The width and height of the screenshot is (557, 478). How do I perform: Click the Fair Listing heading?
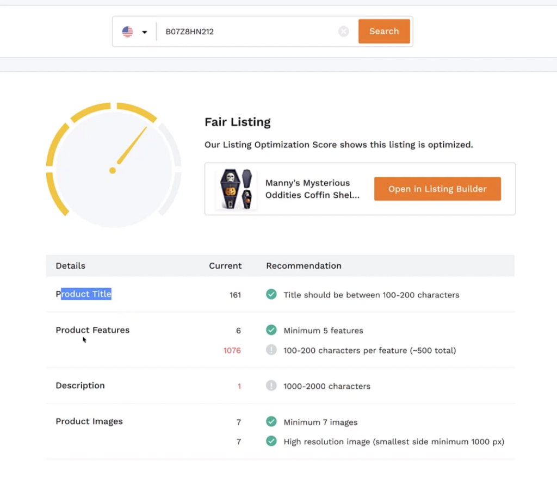pyautogui.click(x=237, y=122)
